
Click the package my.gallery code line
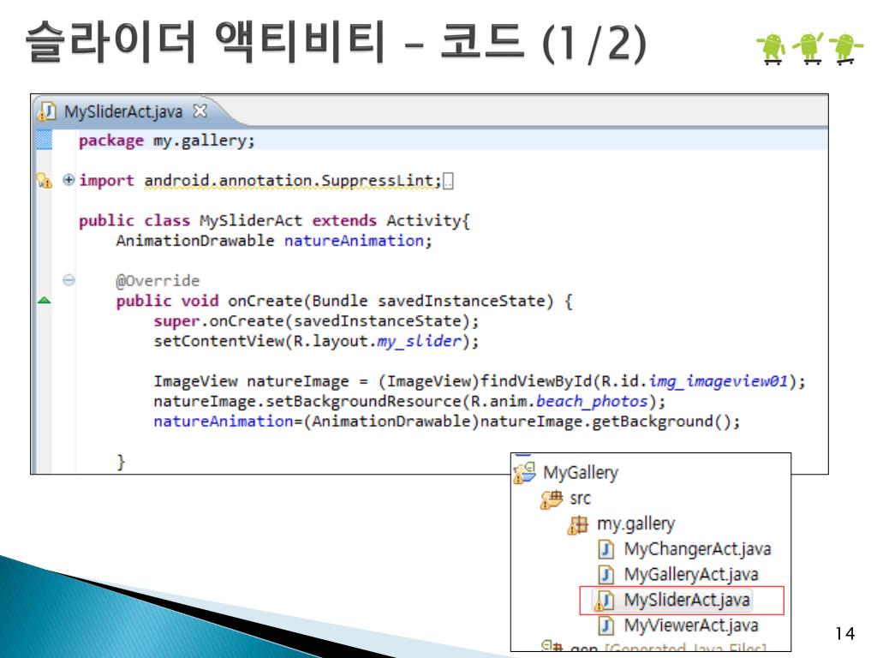[x=167, y=141]
